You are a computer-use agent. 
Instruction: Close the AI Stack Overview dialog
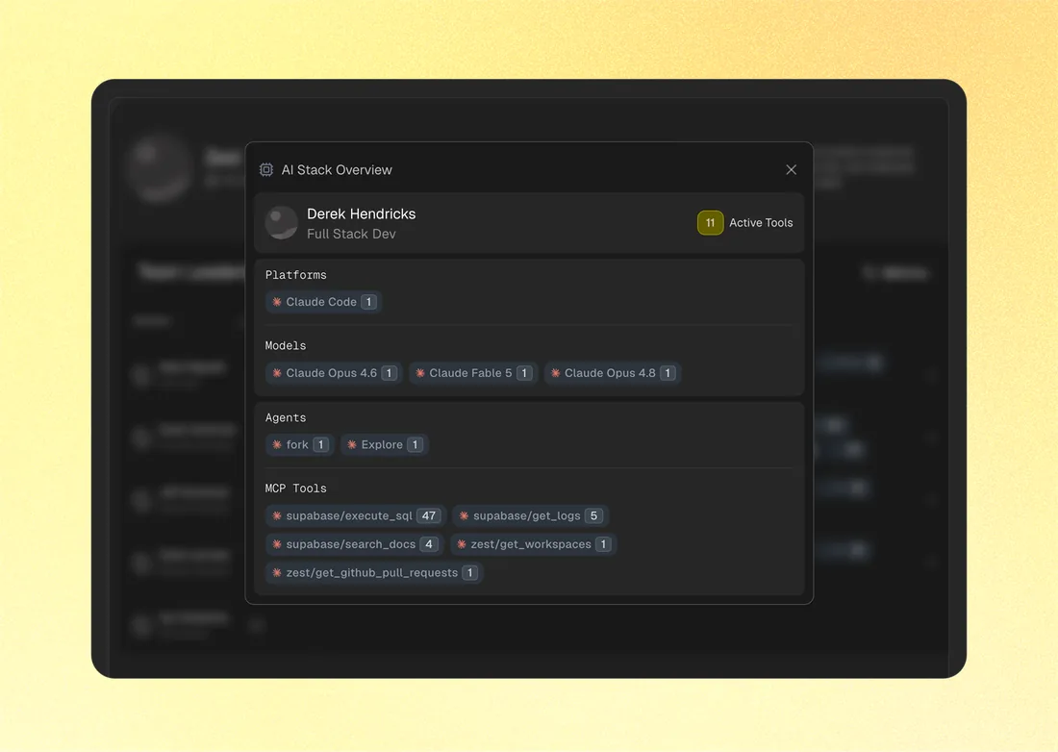click(x=791, y=170)
